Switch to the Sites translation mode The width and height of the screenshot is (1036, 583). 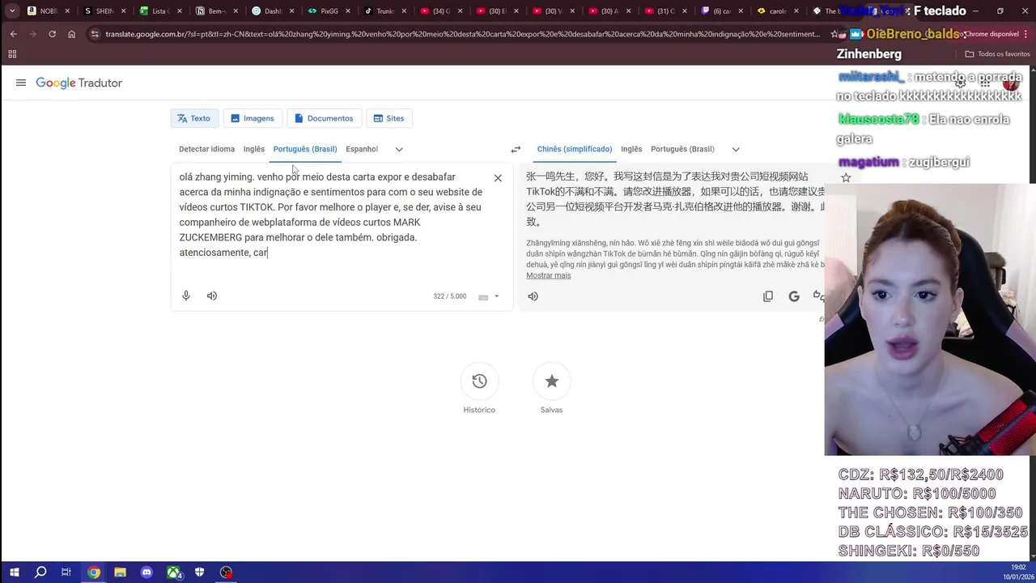(388, 118)
